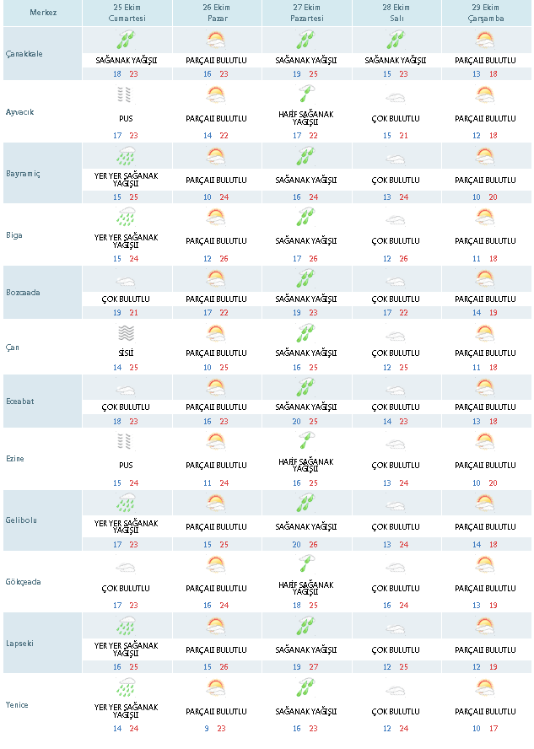Click Ezine's light shower icon for 27 Ekim
The image size is (534, 749).
point(306,441)
